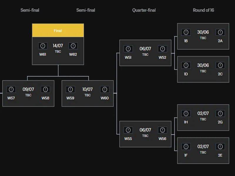Open 1D vs 2C match date 30/06
Image resolution: width=235 pixels, height=176 pixels.
(203, 65)
